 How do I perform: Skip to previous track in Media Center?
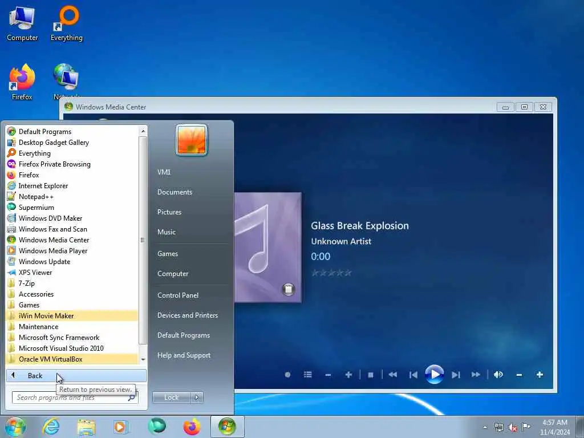click(x=413, y=375)
